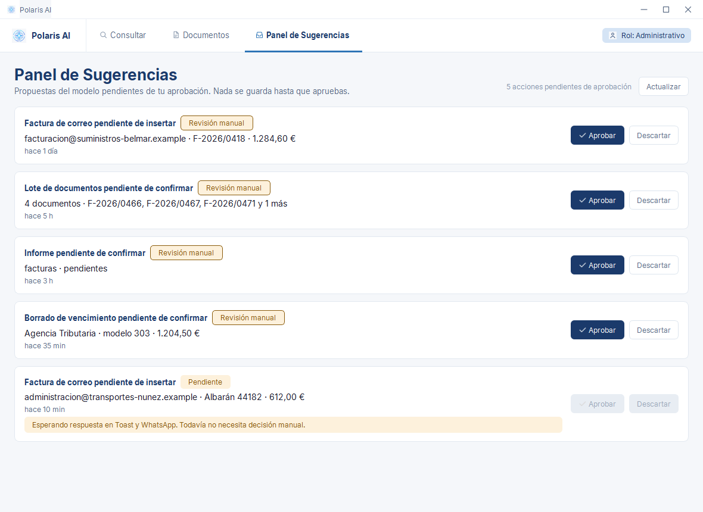This screenshot has width=703, height=512.
Task: Click the Actualizar button
Action: click(x=663, y=86)
